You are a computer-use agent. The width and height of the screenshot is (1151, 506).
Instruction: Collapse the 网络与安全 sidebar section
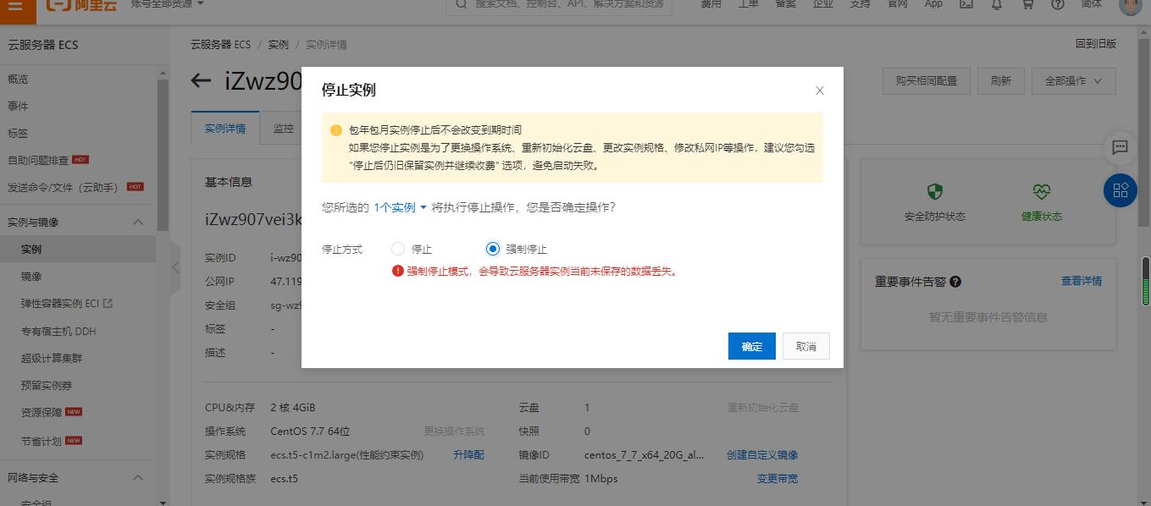tap(138, 478)
